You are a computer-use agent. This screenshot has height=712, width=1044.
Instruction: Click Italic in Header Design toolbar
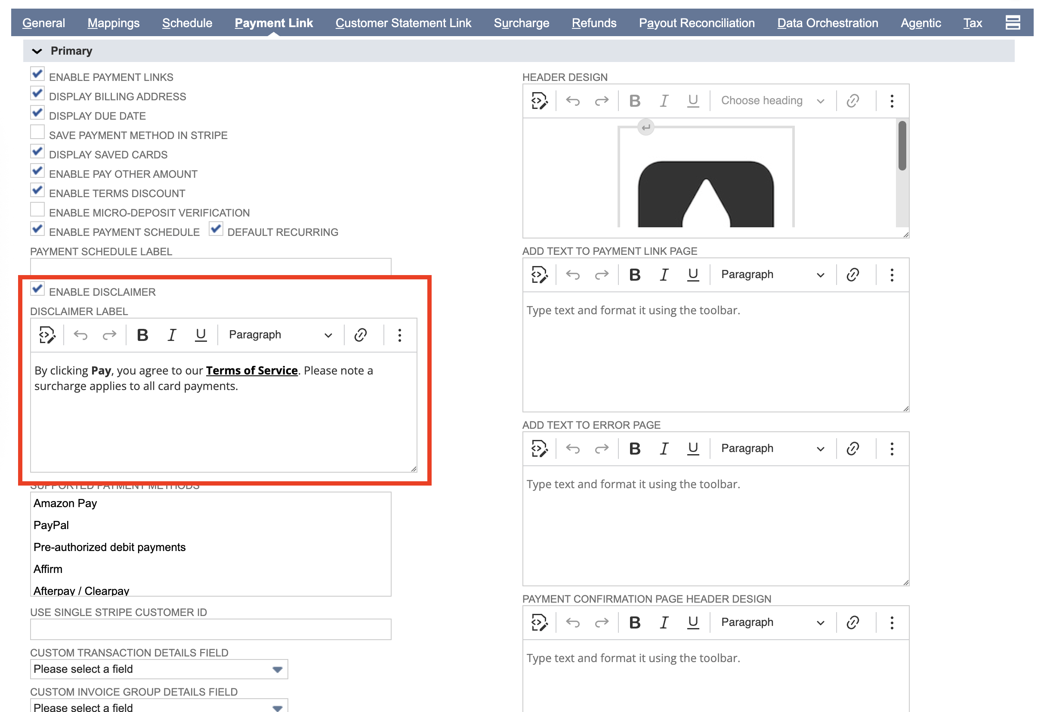664,101
